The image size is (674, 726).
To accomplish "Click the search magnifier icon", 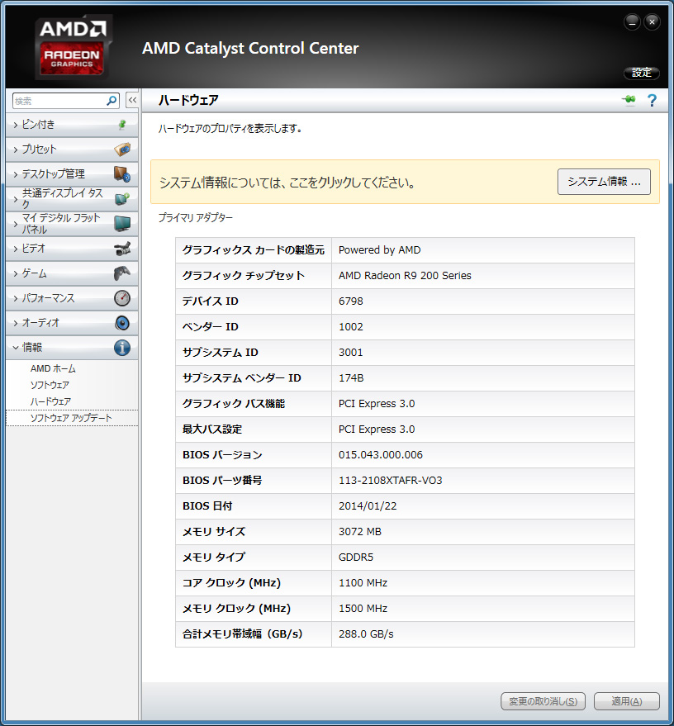I will (x=112, y=101).
